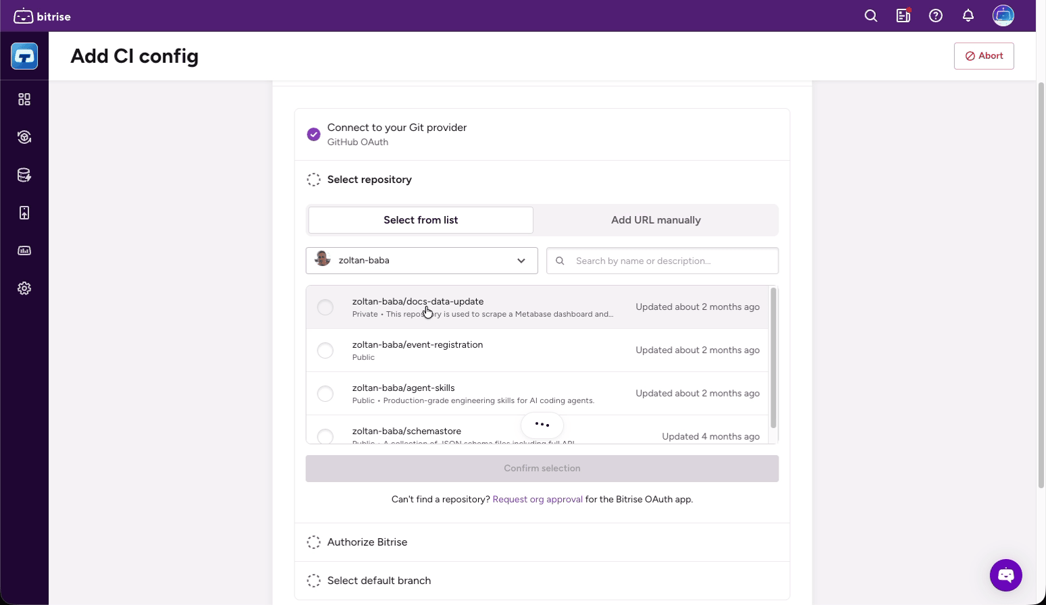Click the zoltan-baba/schemastore repository name
Screen dimensions: 1046x605
407,431
